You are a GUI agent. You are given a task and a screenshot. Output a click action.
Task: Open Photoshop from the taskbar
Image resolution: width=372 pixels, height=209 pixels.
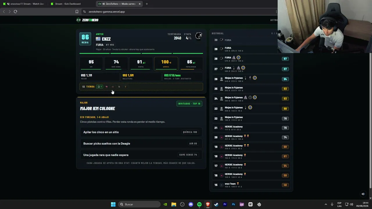233,204
